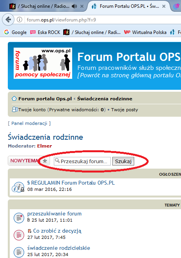This screenshot has height=258, width=181.
Task: Close the Forum Portalu OPS.PL tab
Action: click(164, 6)
